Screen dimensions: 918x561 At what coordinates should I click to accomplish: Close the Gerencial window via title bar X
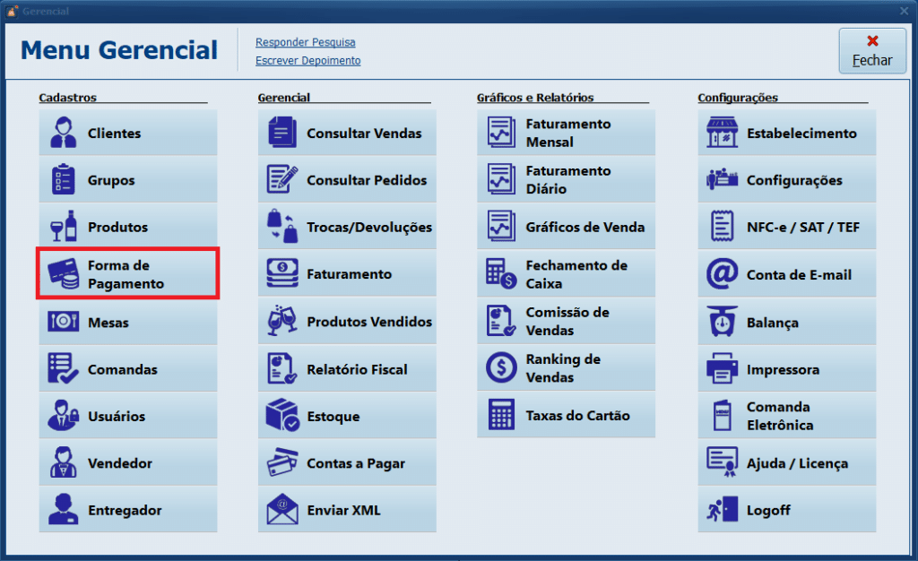tap(904, 11)
